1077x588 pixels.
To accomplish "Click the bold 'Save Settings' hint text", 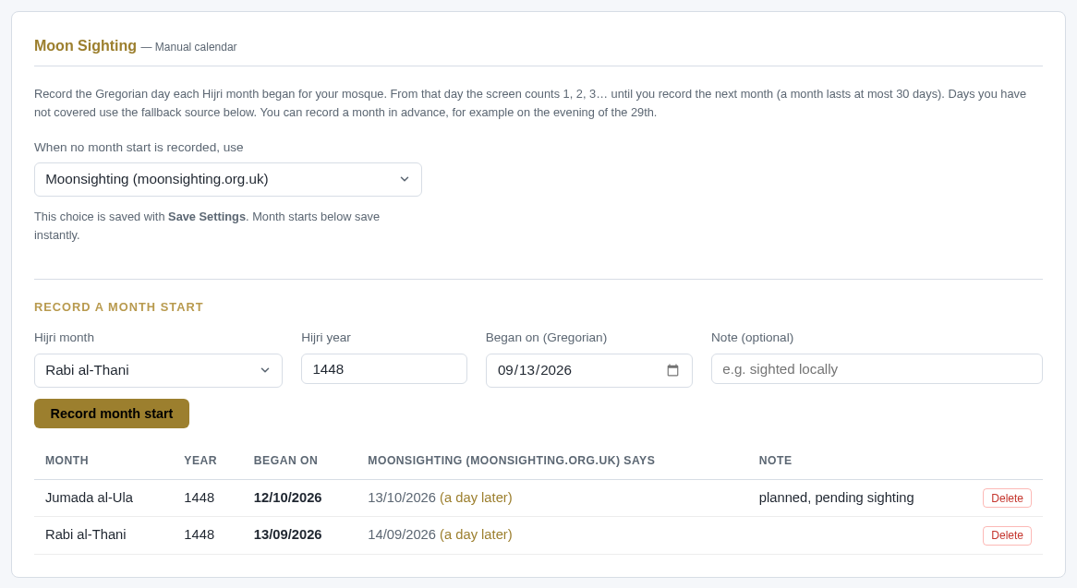I will [x=207, y=217].
